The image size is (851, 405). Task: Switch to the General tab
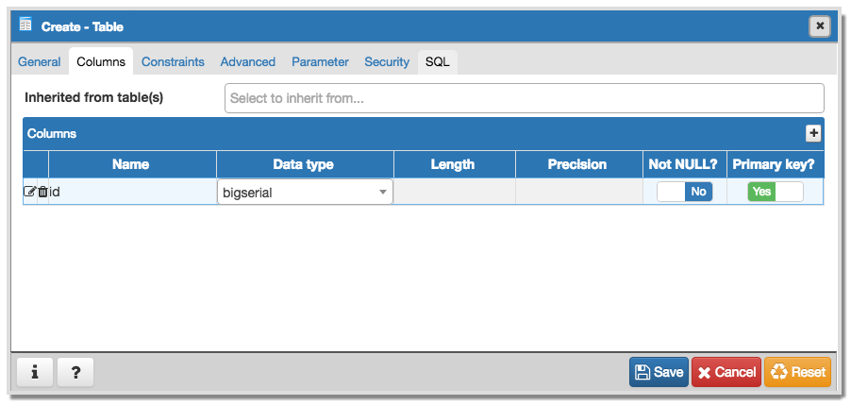[x=40, y=62]
